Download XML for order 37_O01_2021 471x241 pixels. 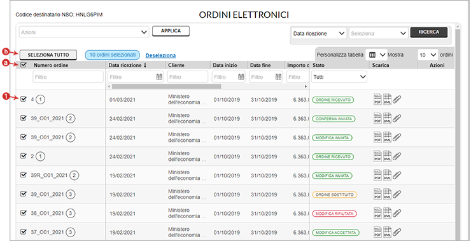click(387, 232)
